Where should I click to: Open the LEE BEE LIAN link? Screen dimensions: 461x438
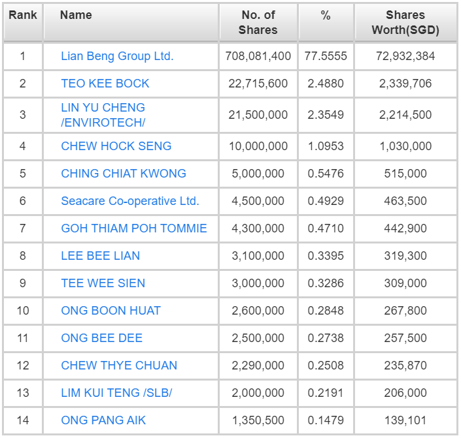pos(100,256)
